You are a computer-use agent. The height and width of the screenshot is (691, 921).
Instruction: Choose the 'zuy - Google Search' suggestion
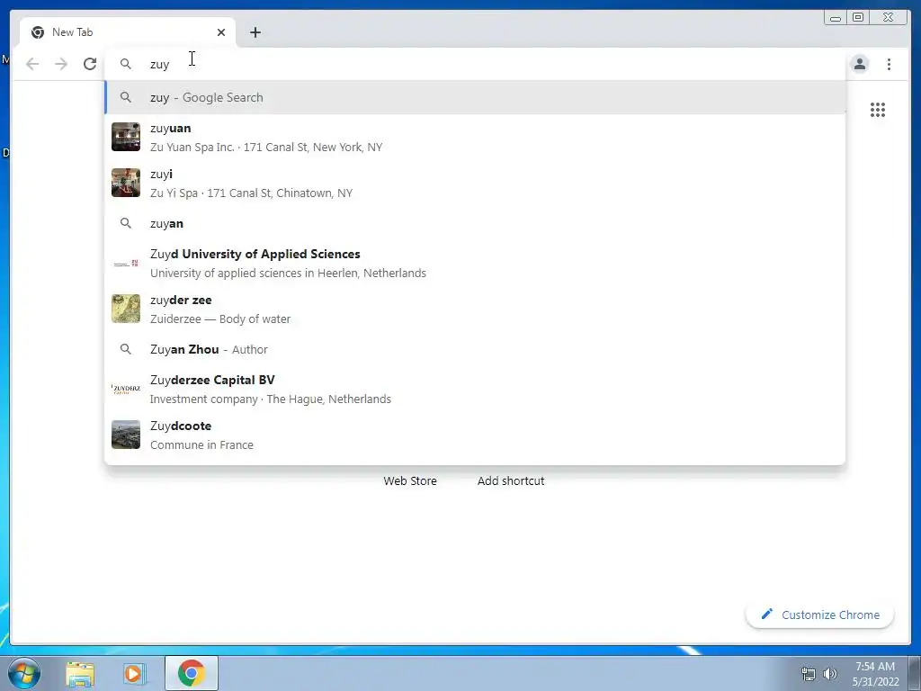475,97
